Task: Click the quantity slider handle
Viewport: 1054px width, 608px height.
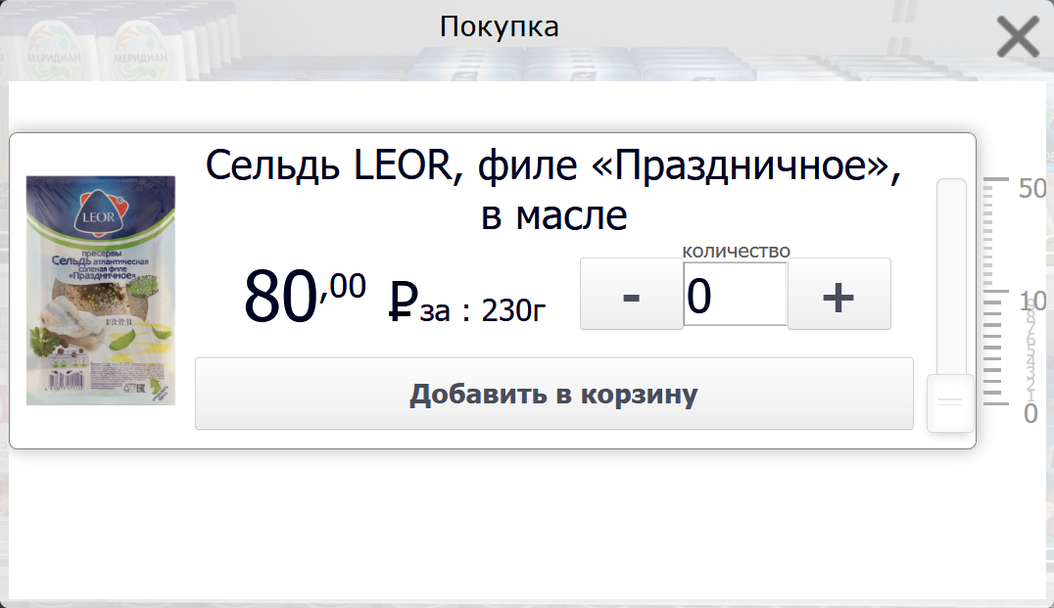Action: (950, 402)
